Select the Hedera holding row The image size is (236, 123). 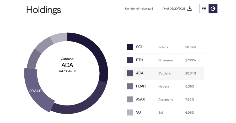(164, 86)
